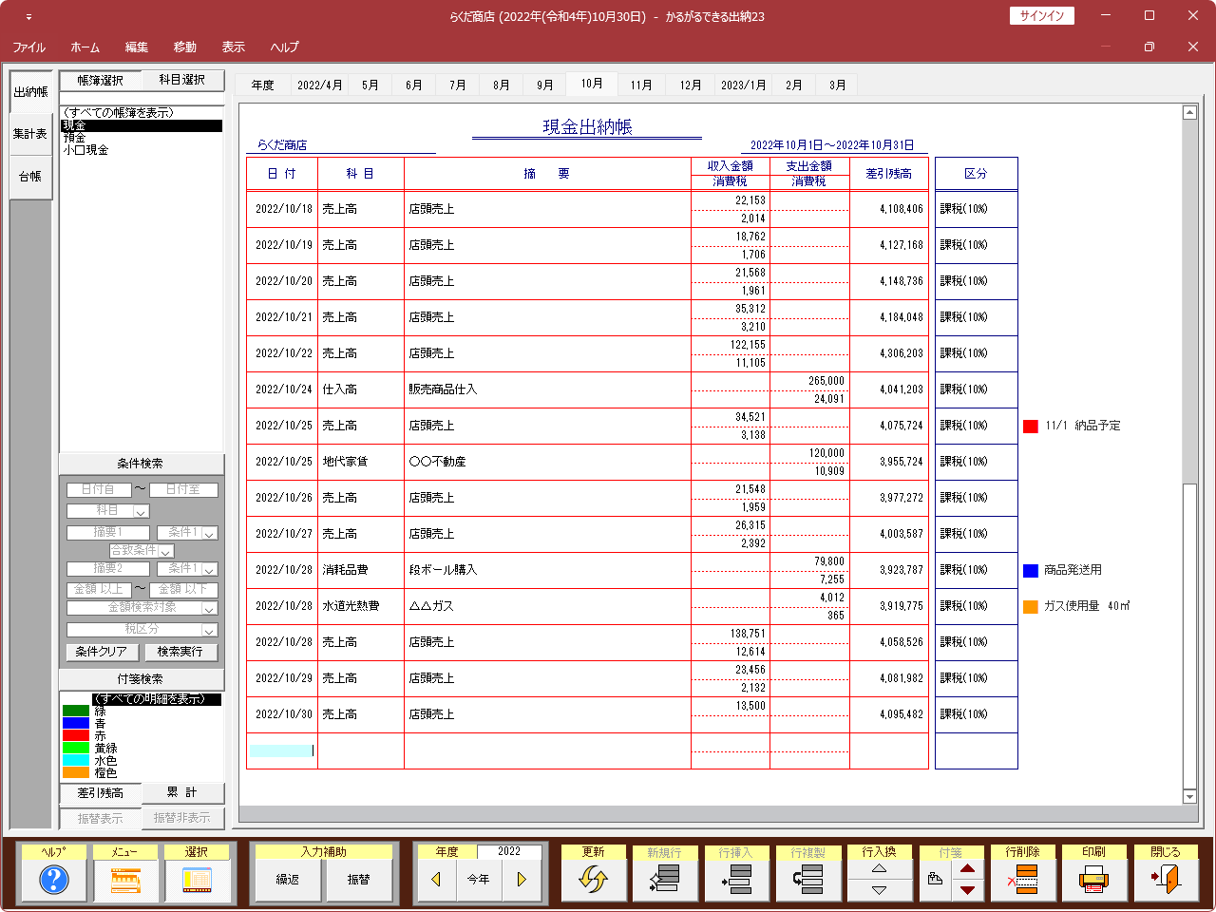Open the 集計表 side tab

(x=30, y=134)
